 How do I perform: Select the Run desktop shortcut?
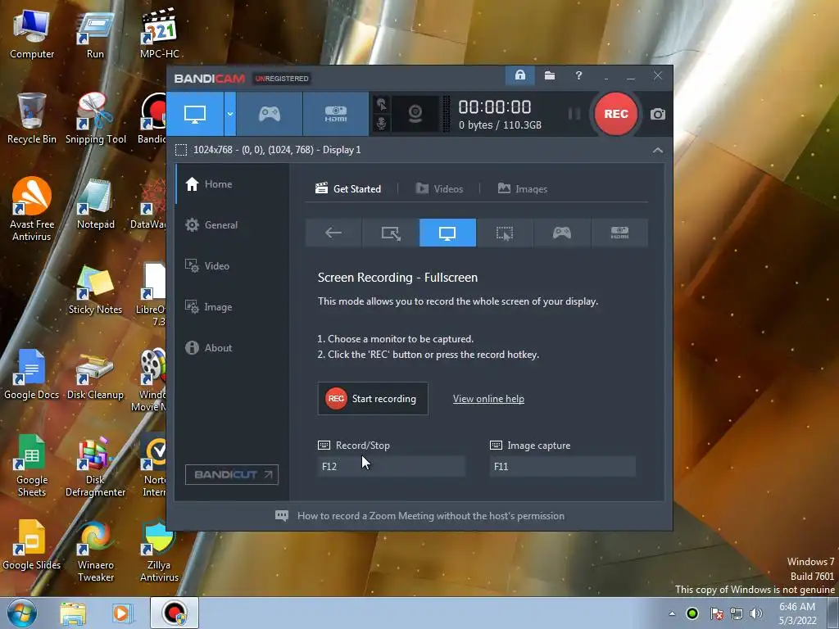click(95, 34)
